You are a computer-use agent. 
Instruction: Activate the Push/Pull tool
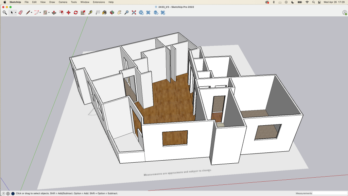coord(54,13)
